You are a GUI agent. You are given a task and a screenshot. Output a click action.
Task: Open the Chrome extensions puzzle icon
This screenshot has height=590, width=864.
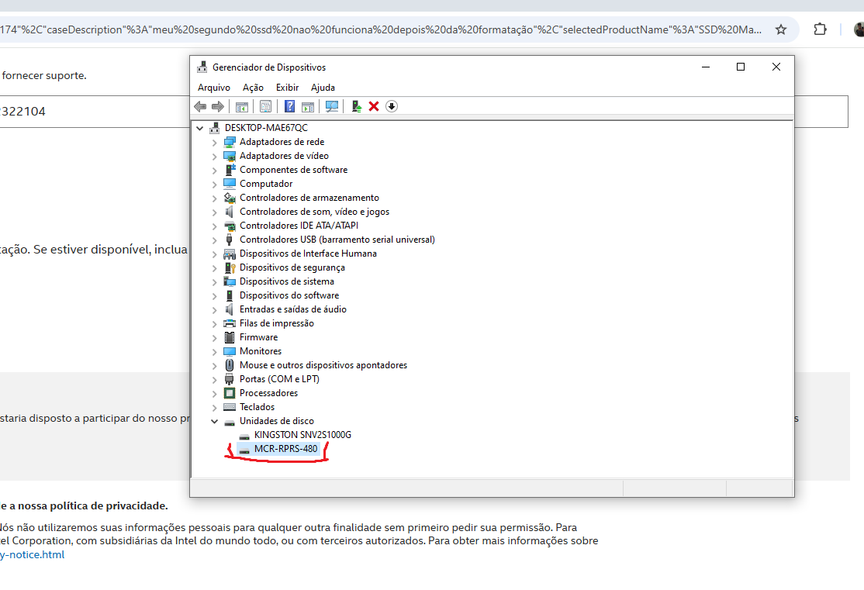tap(820, 29)
